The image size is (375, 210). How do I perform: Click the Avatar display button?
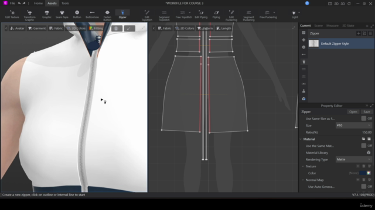pyautogui.click(x=18, y=28)
